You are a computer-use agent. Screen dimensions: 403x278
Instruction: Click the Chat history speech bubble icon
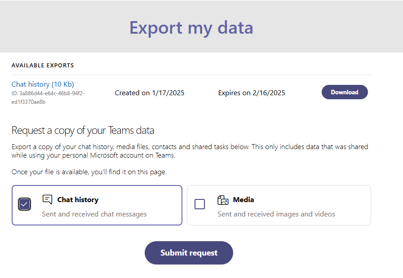coord(47,199)
